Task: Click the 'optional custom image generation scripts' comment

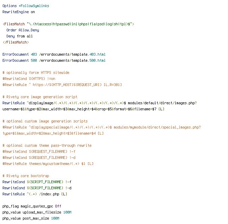Action: [45, 121]
